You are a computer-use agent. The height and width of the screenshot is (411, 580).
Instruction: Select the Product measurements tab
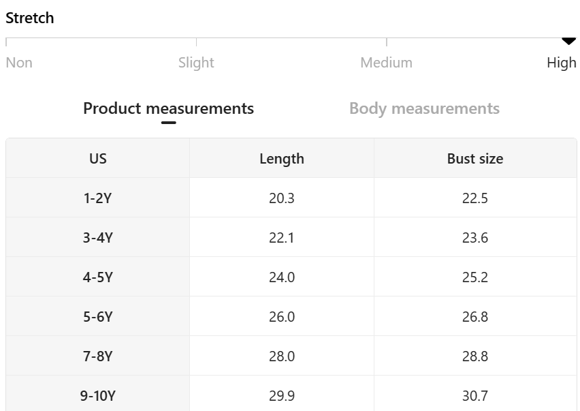coord(168,108)
